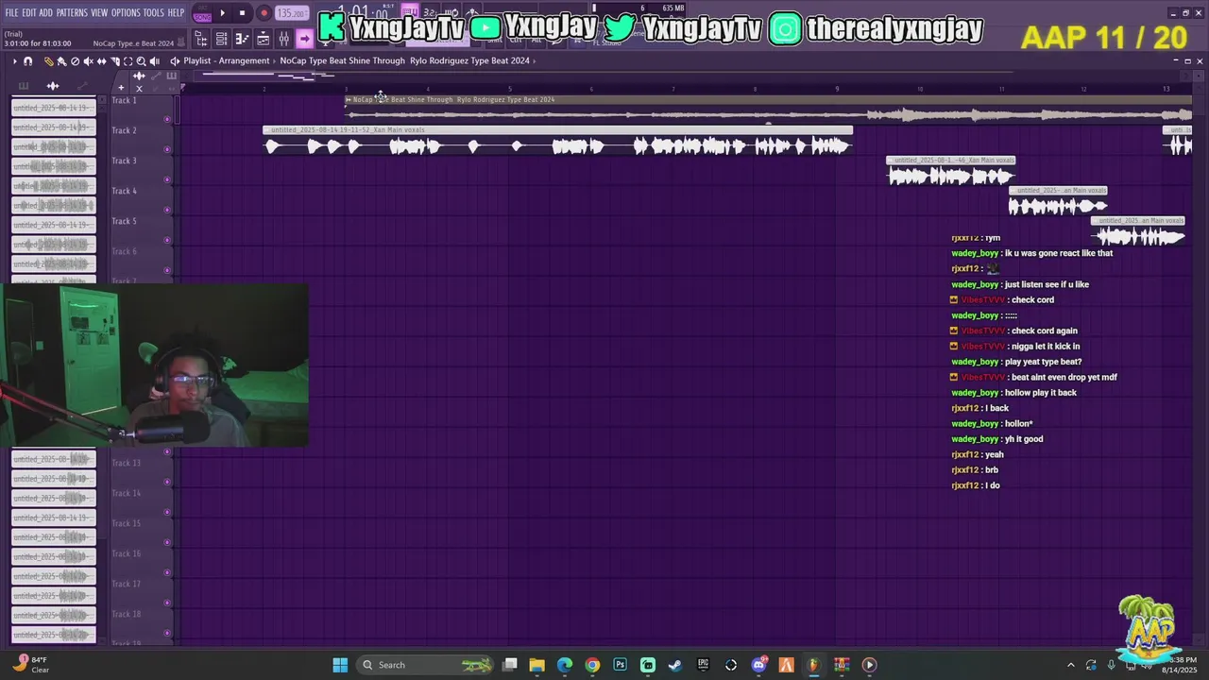This screenshot has width=1209, height=680.
Task: Open the magnet snap settings
Action: 27,61
